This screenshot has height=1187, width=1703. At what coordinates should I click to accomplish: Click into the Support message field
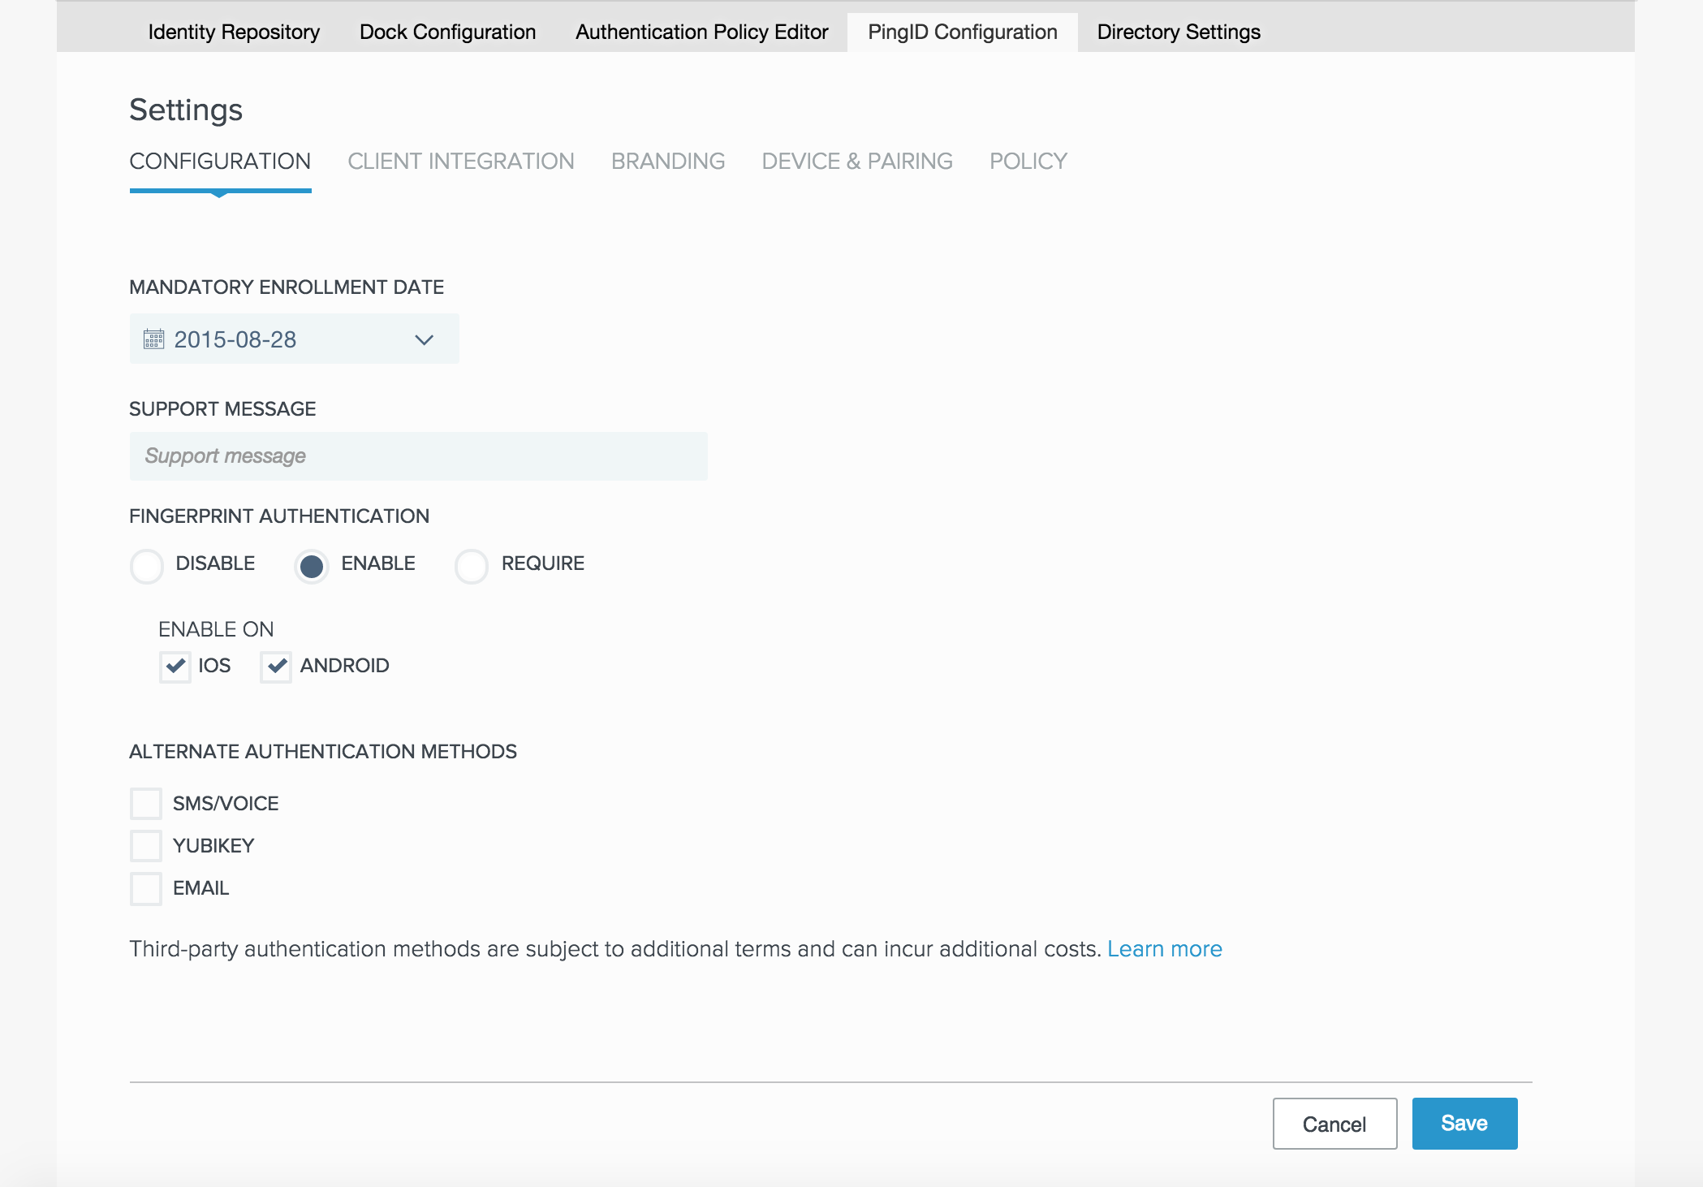(x=418, y=456)
